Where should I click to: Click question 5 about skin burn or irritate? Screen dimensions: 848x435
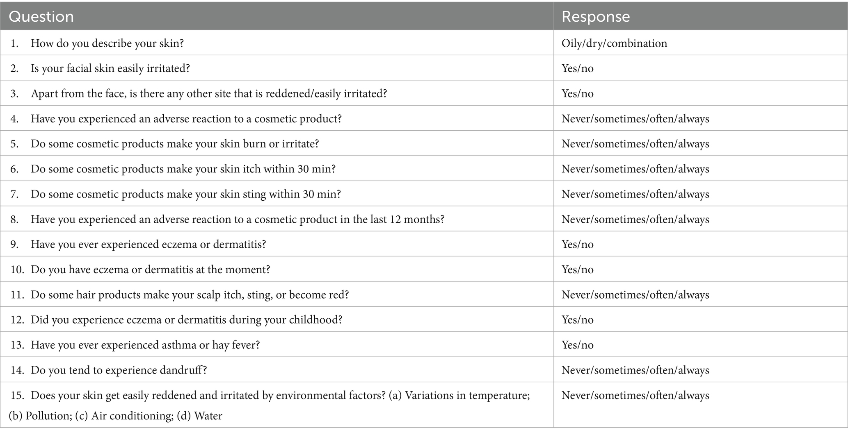(175, 144)
